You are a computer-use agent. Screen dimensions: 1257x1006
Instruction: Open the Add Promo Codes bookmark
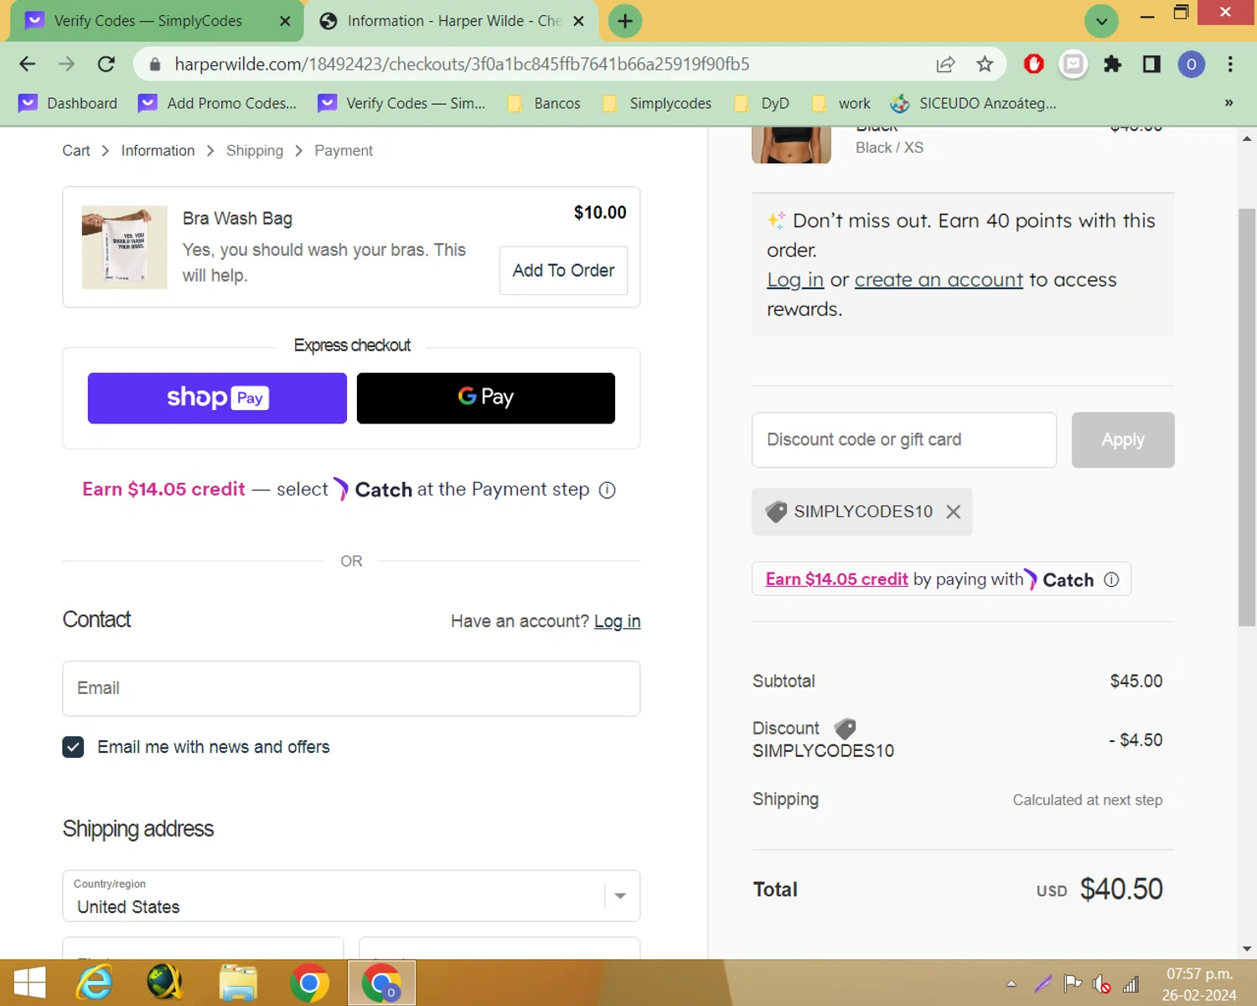(218, 103)
